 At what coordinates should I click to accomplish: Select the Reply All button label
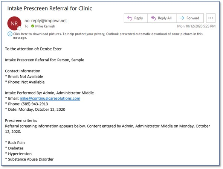(x=165, y=18)
